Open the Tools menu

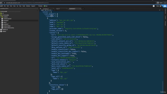24,6
